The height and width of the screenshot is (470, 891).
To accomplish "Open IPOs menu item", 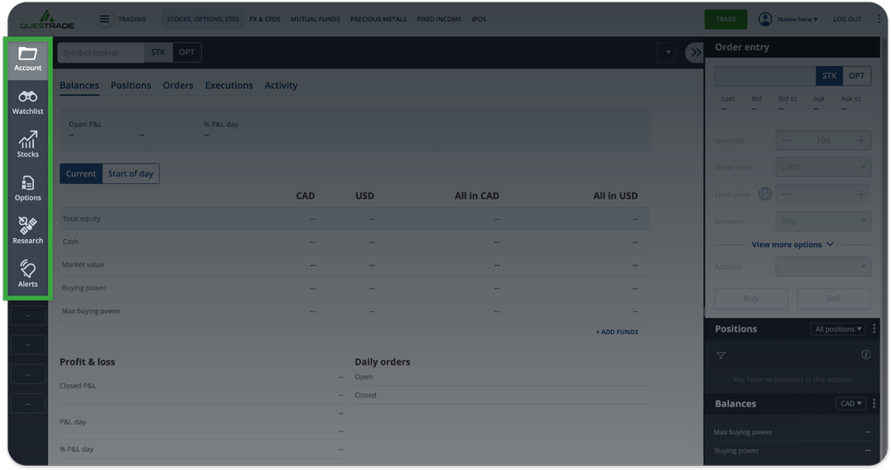I will tap(479, 19).
